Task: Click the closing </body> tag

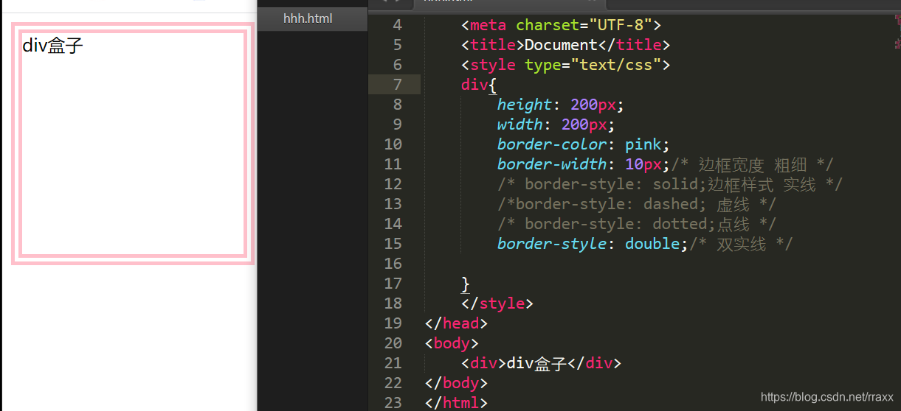Action: [456, 383]
